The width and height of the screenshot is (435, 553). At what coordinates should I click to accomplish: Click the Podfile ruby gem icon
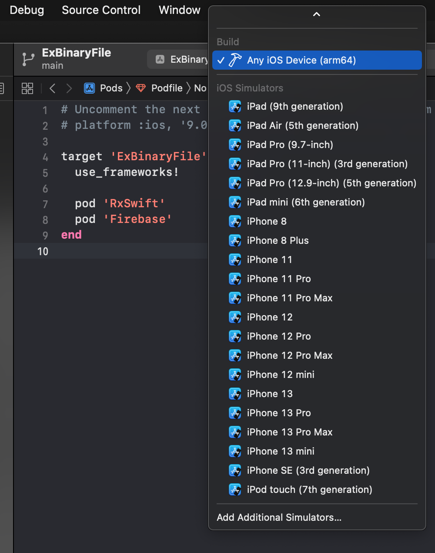tap(141, 88)
